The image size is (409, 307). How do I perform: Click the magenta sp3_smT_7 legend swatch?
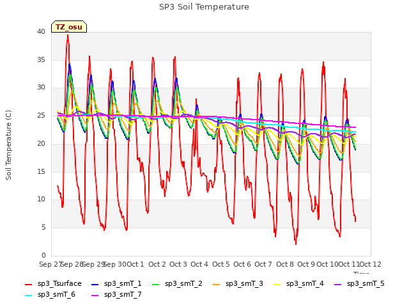point(95,295)
